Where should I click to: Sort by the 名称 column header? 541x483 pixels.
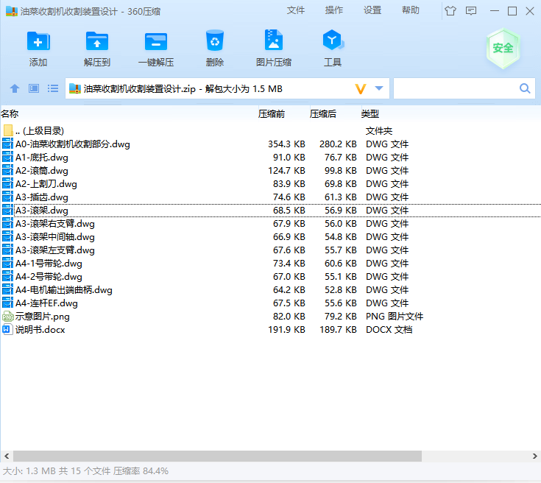(10, 113)
